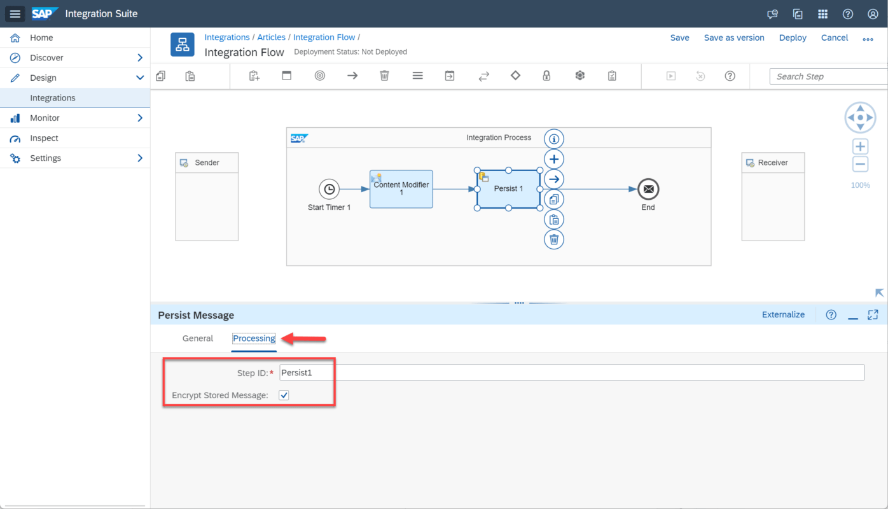The image size is (888, 509).
Task: Click the Persist step context delete icon
Action: (x=554, y=239)
